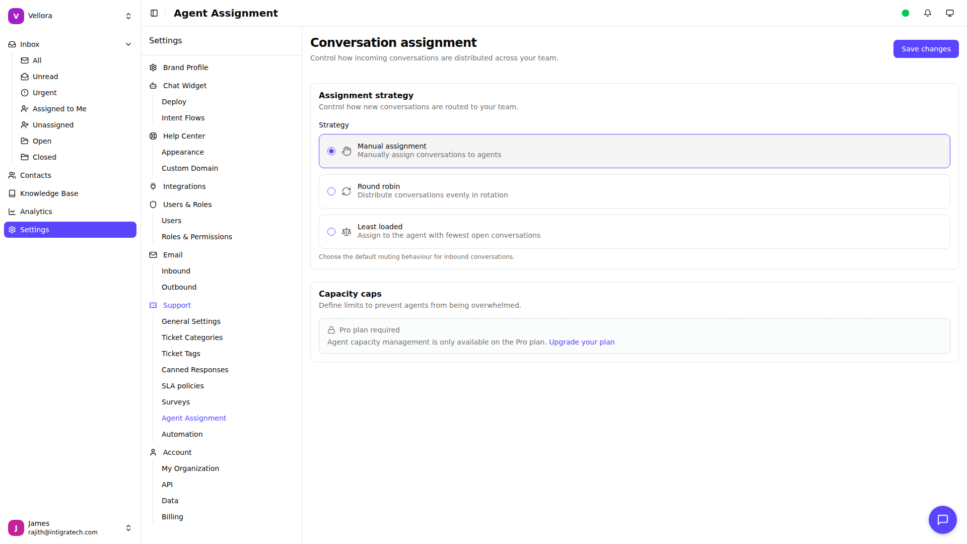Open Inbound email settings
This screenshot has width=967, height=544.
coord(176,271)
